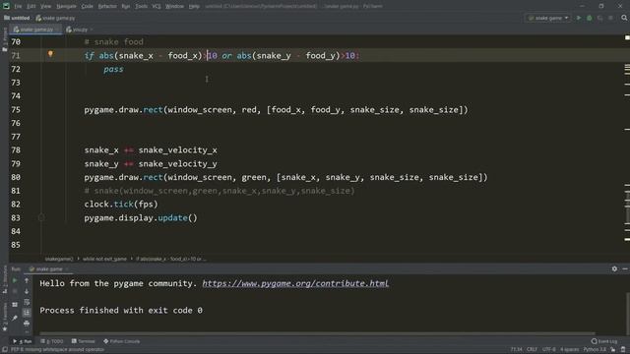Select the snake game.py editor tab
Image resolution: width=630 pixels, height=354 pixels.
(35, 29)
